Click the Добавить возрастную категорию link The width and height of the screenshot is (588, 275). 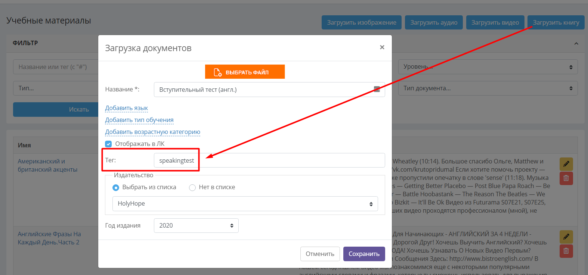tap(152, 132)
